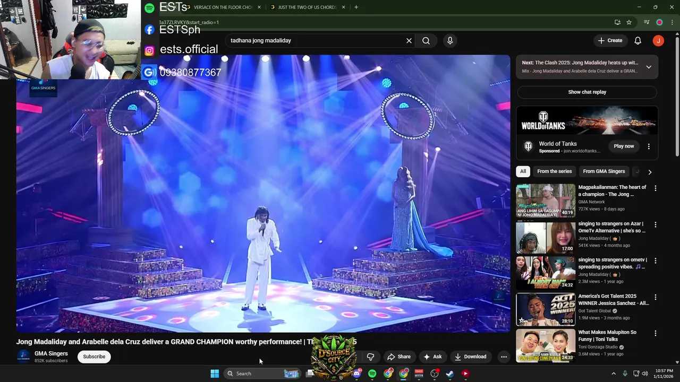This screenshot has width=680, height=382.
Task: Click the Ask button
Action: click(432, 357)
